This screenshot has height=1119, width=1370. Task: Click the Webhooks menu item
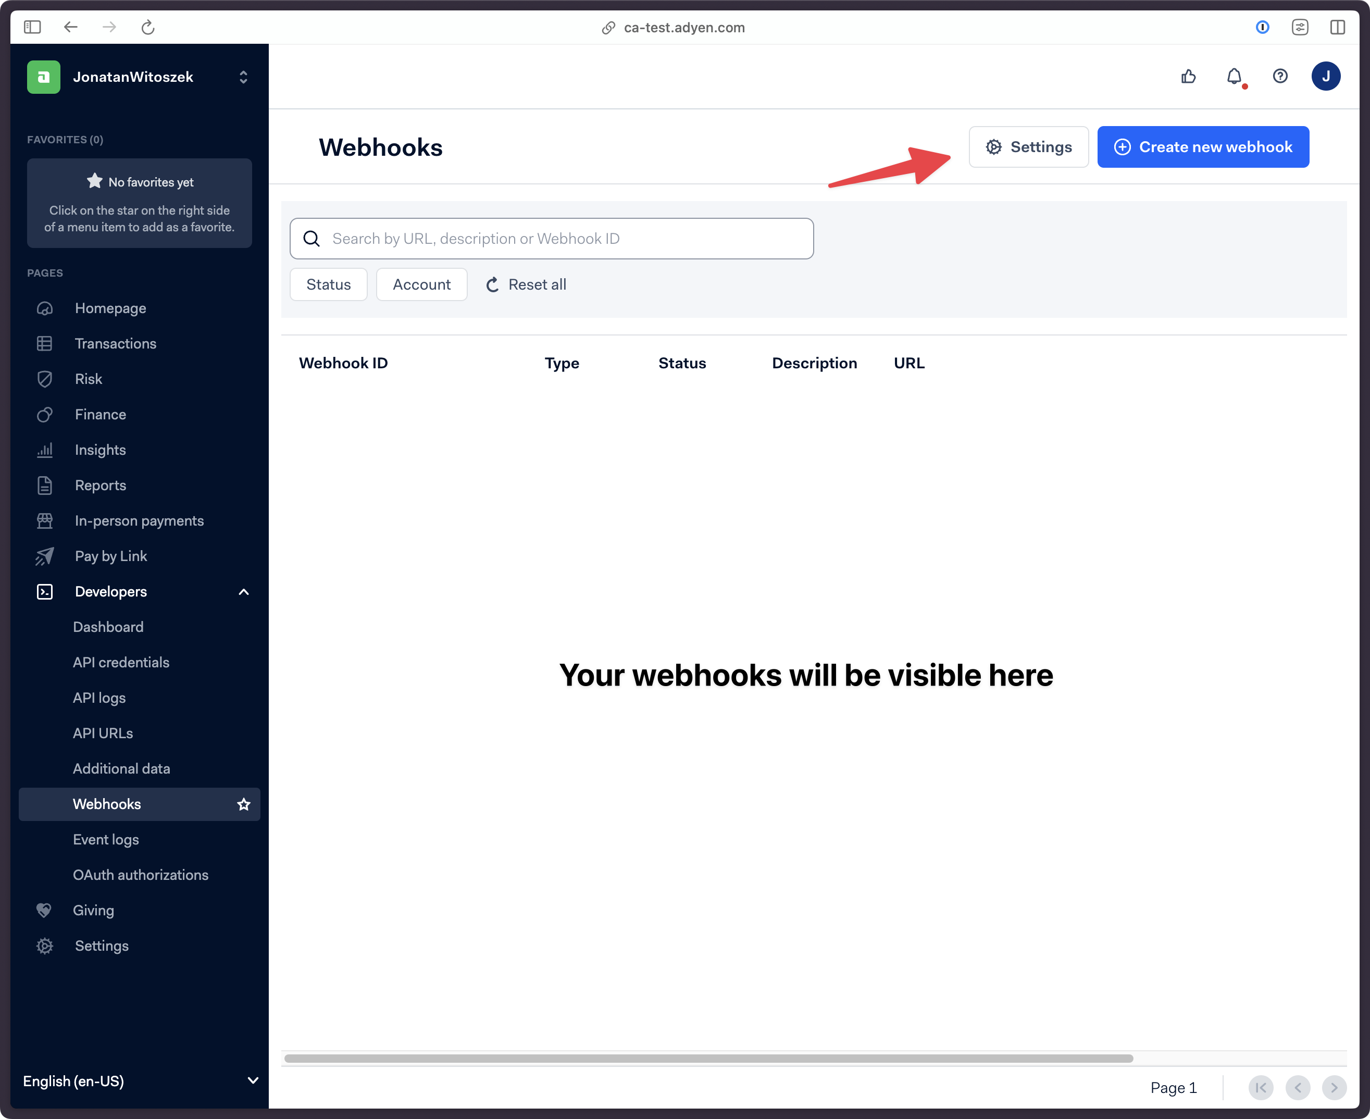click(107, 804)
